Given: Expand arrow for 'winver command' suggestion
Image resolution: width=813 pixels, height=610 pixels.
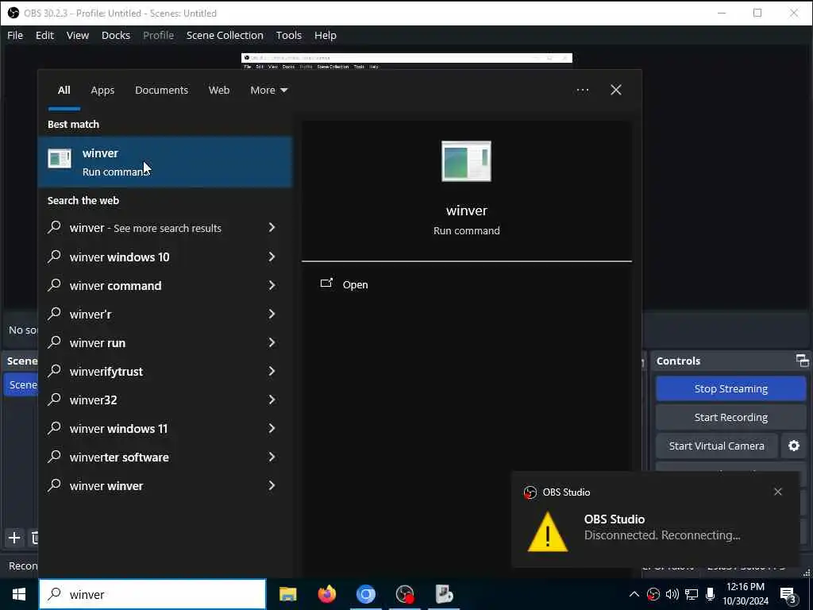Looking at the screenshot, I should [272, 285].
